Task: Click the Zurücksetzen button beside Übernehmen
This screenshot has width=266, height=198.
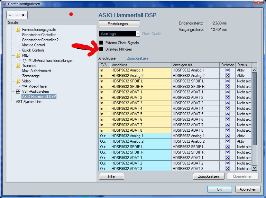Action: 208,176
